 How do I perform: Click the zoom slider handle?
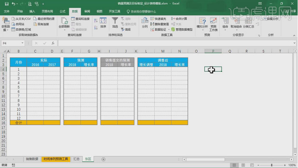click(x=272, y=165)
